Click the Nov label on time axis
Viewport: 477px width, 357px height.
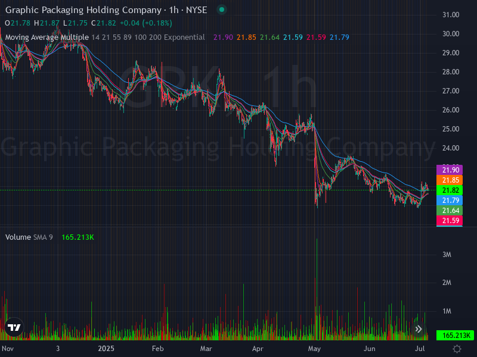click(8, 349)
